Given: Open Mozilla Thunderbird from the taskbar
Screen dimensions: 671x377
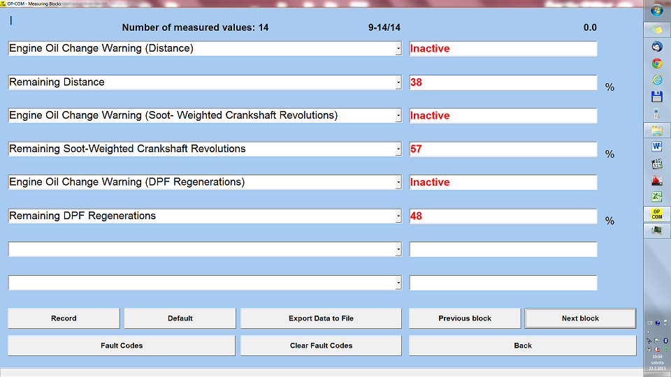Looking at the screenshot, I should click(x=656, y=46).
